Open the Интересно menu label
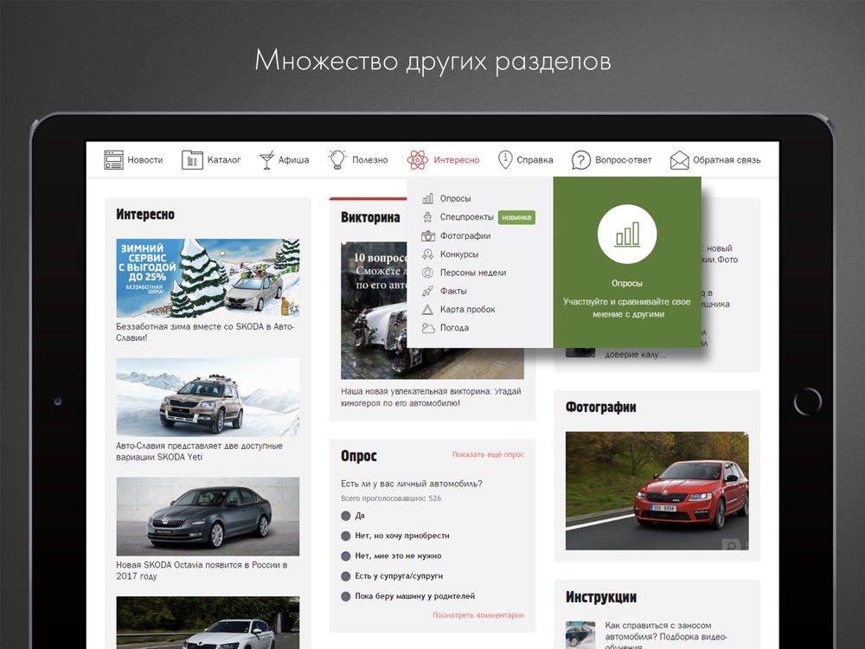The height and width of the screenshot is (649, 865). point(456,160)
